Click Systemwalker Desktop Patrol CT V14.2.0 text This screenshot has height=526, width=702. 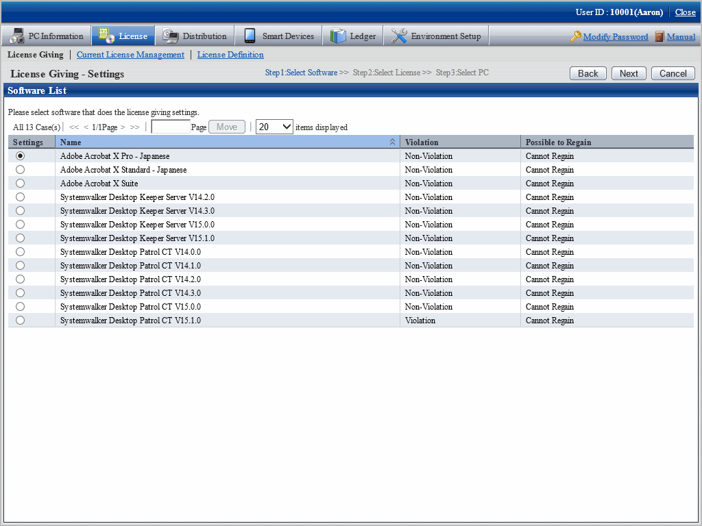pyautogui.click(x=131, y=279)
